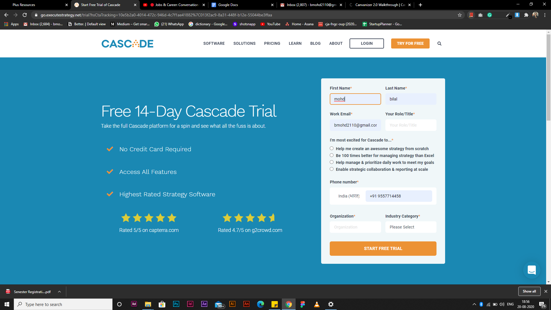Open the LEARN menu

pos(295,44)
